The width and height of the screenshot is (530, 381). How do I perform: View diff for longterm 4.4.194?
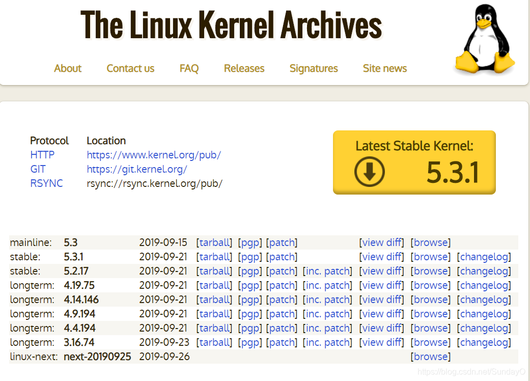[x=382, y=328]
